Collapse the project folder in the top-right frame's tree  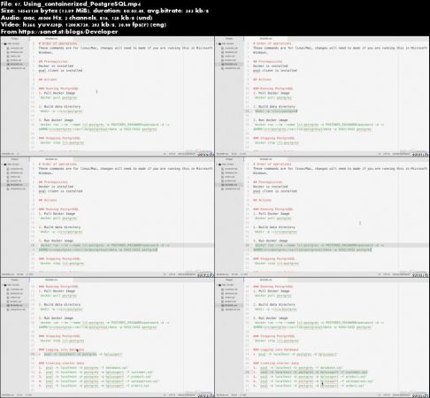(x=227, y=43)
